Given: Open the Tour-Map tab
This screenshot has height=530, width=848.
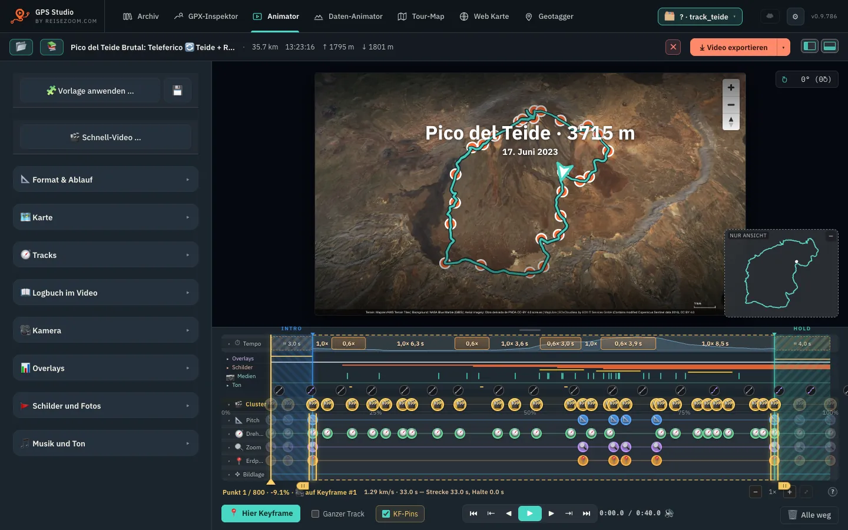Looking at the screenshot, I should tap(421, 16).
